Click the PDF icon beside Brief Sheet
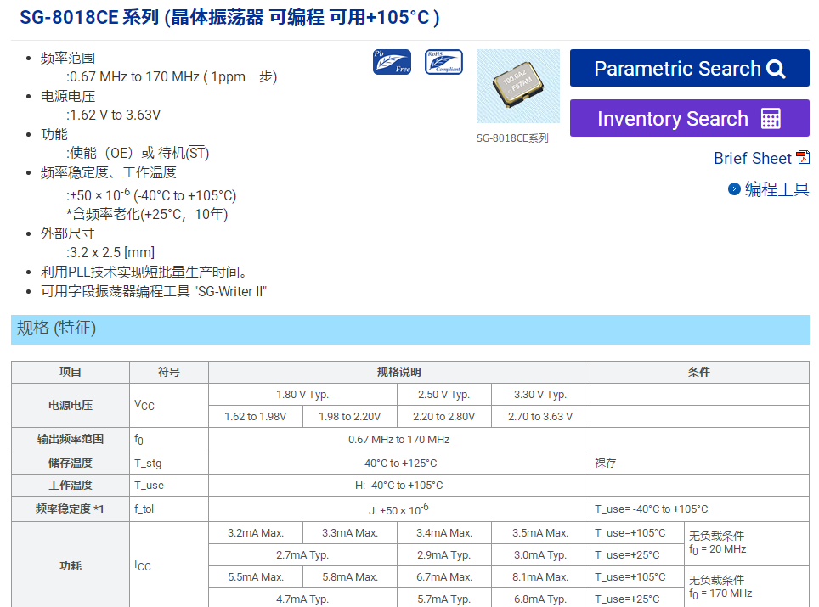The height and width of the screenshot is (607, 819). pyautogui.click(x=802, y=157)
